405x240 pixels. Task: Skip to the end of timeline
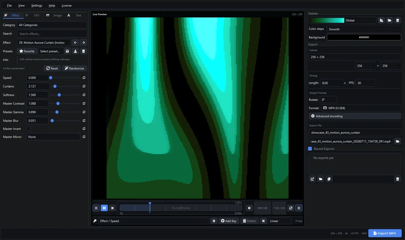click(x=249, y=208)
